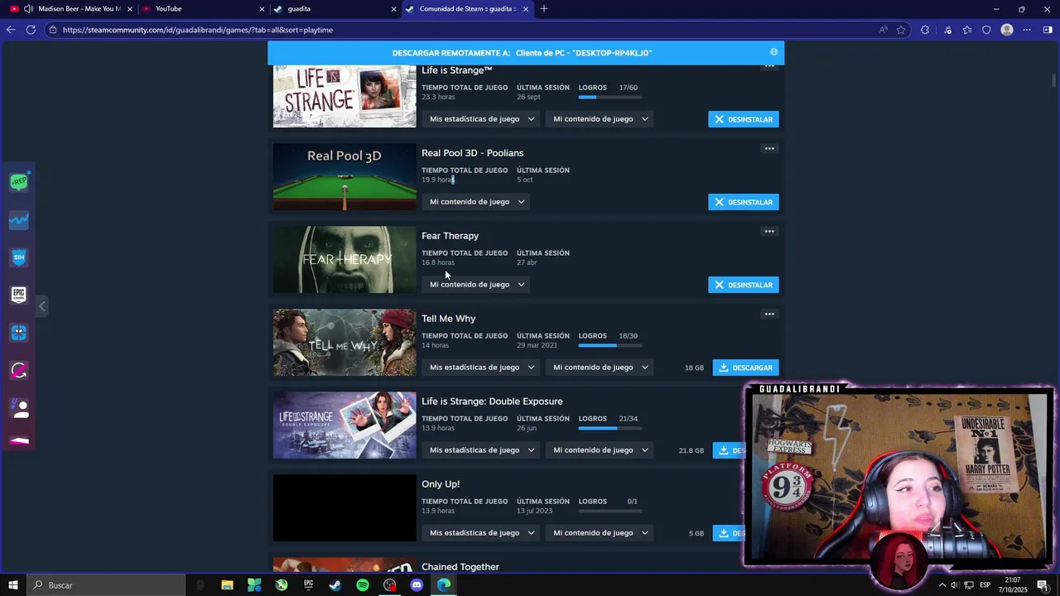This screenshot has height=596, width=1060.
Task: Expand 'Mi contenido de juego' for Fear Therapy
Action: [x=477, y=285]
